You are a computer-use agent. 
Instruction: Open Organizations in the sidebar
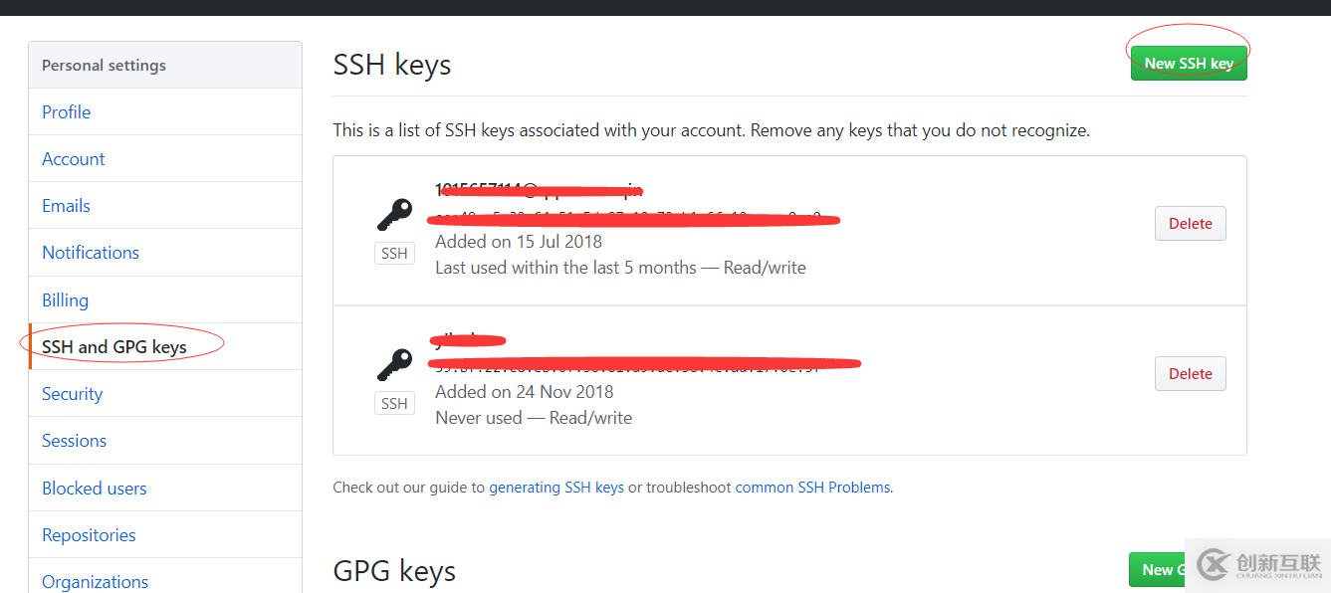[96, 581]
